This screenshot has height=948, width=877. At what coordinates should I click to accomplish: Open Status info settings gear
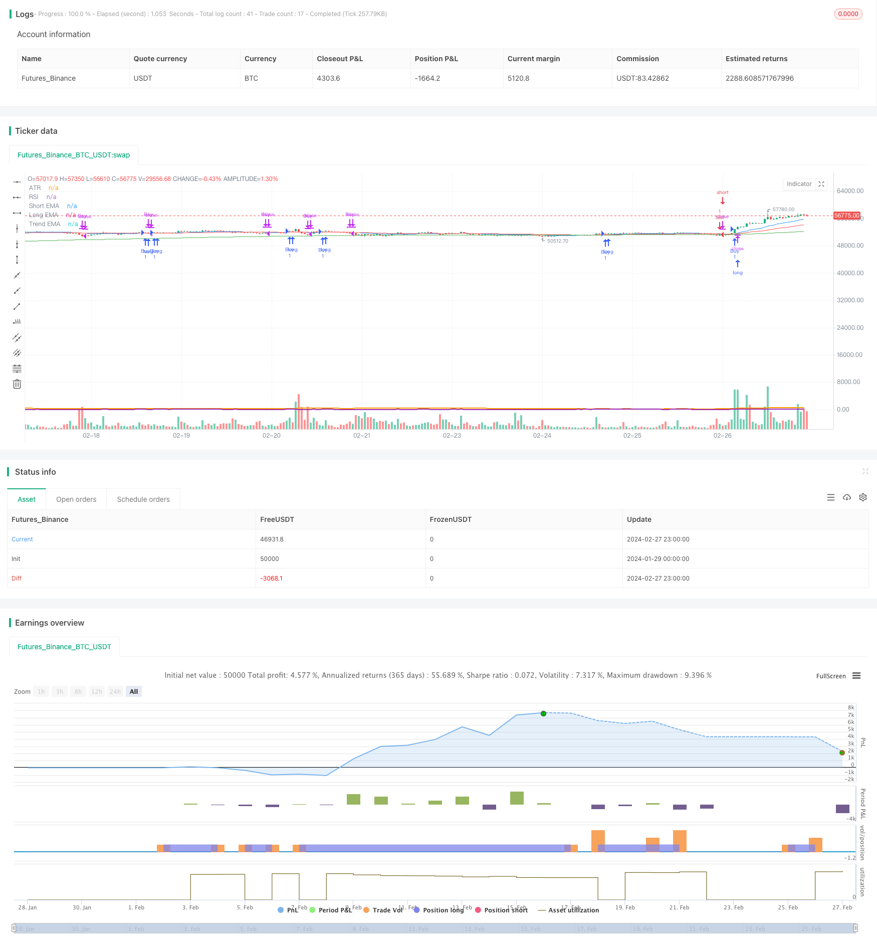pyautogui.click(x=863, y=497)
